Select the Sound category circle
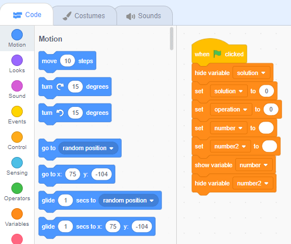The image size is (291, 244). click(17, 86)
